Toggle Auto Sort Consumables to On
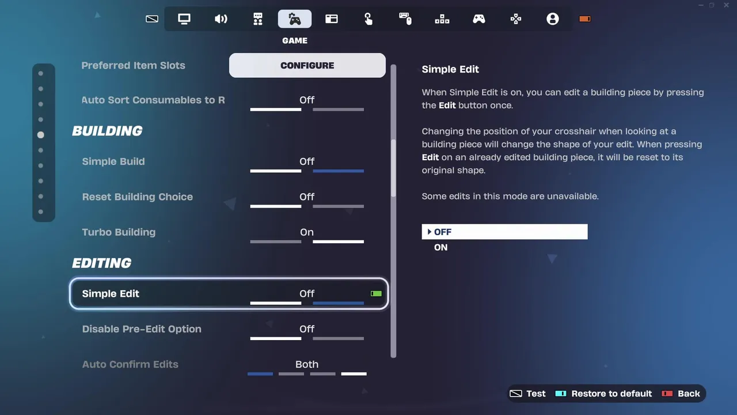This screenshot has height=415, width=737. point(338,110)
